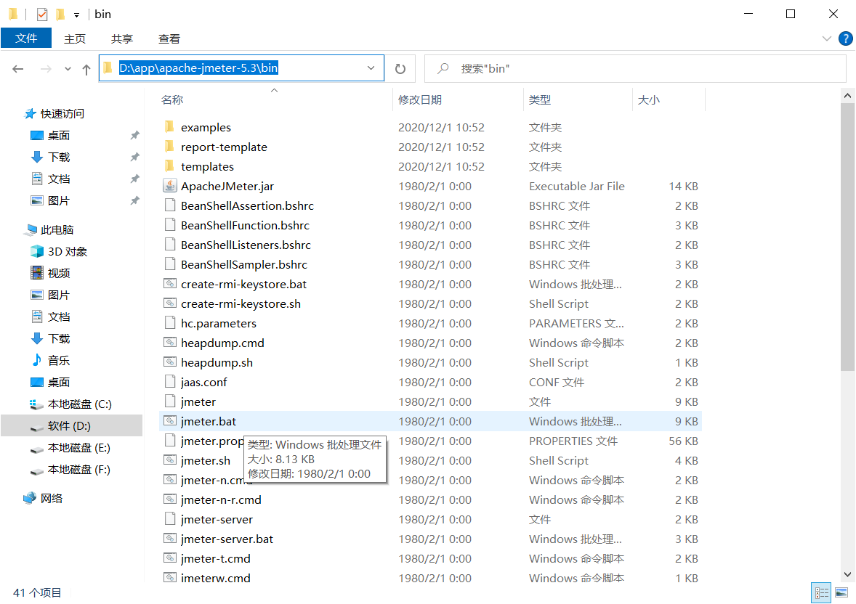Click the file list scrollbar up arrow
Screen dimensions: 856x604
[847, 96]
